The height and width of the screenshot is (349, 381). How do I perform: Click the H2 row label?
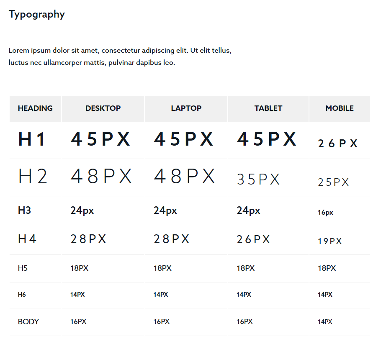point(33,176)
